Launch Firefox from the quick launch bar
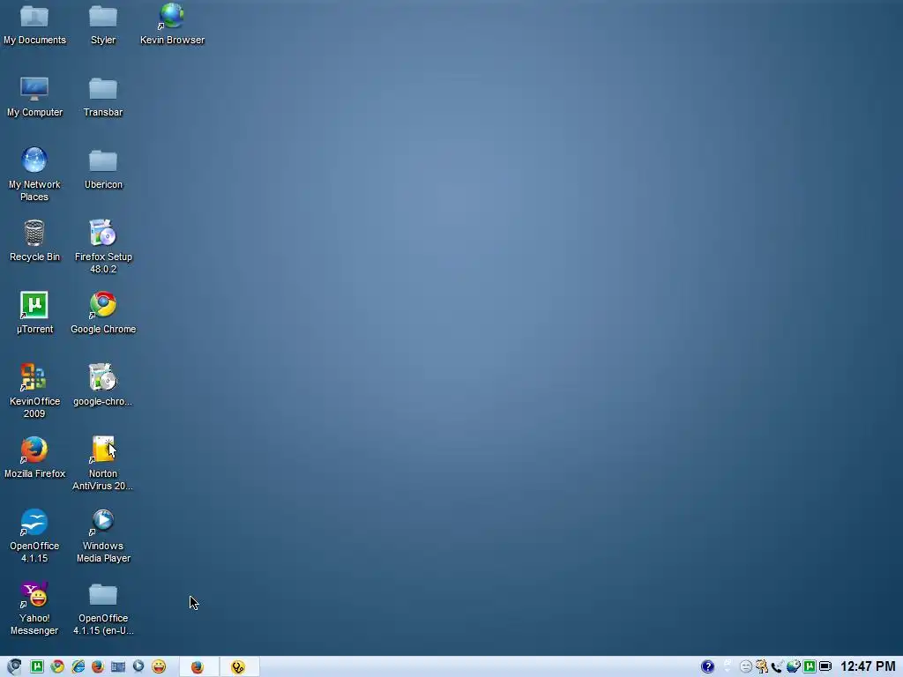The image size is (903, 677). click(98, 666)
